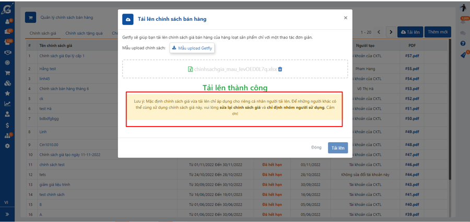Delete the uploaded xlsx file via trash icon
The width and height of the screenshot is (470, 222).
click(x=280, y=69)
